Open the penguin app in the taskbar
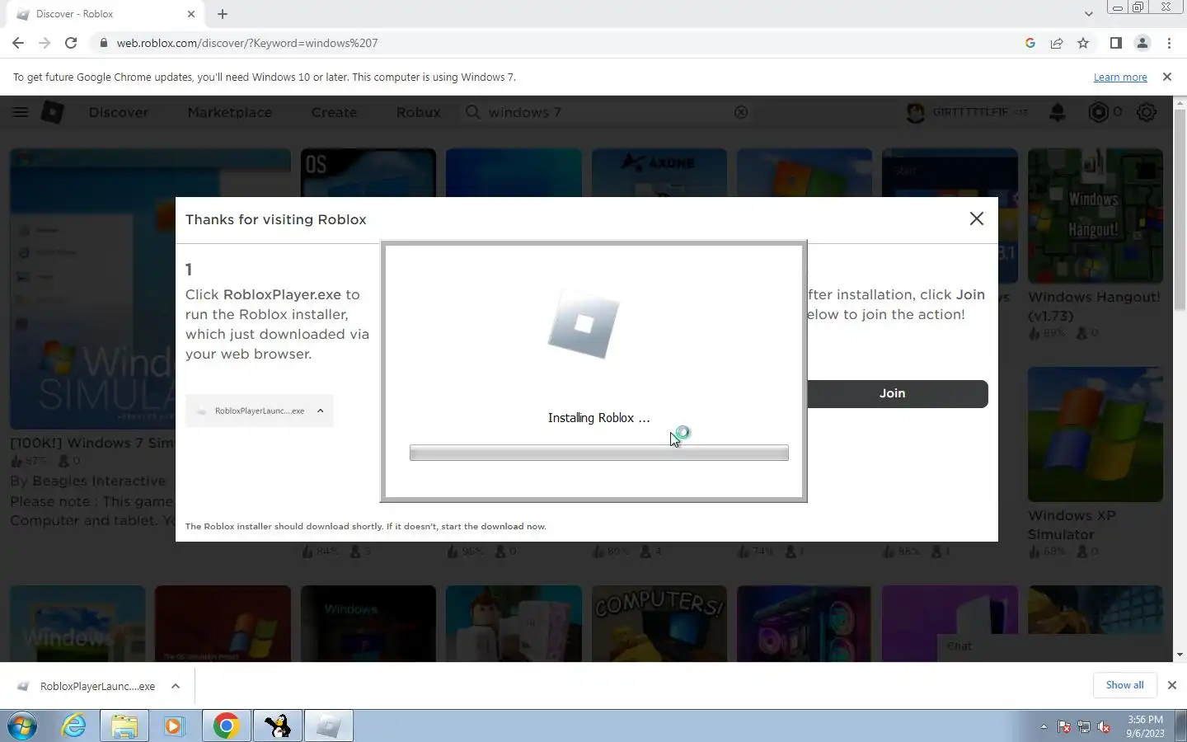 tap(278, 726)
